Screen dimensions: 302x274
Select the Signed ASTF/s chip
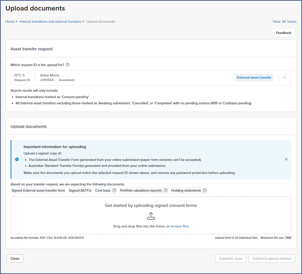coord(80,191)
